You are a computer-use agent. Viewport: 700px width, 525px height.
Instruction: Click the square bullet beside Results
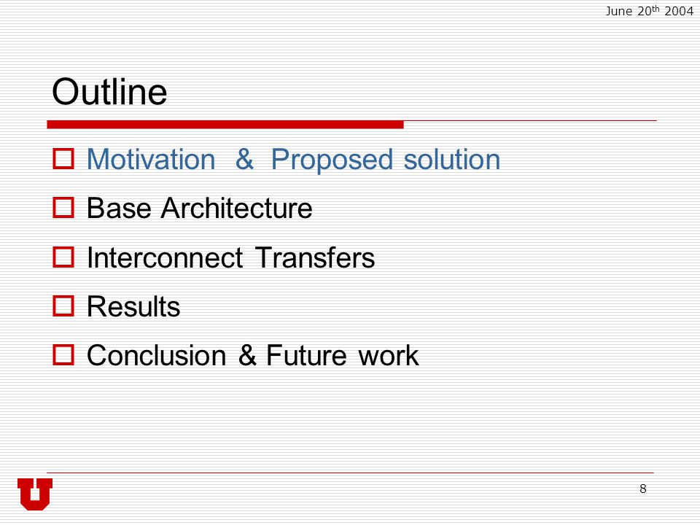pyautogui.click(x=63, y=306)
